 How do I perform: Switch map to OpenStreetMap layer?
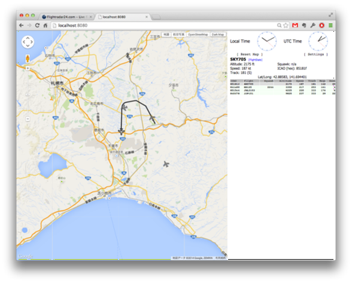(x=198, y=35)
